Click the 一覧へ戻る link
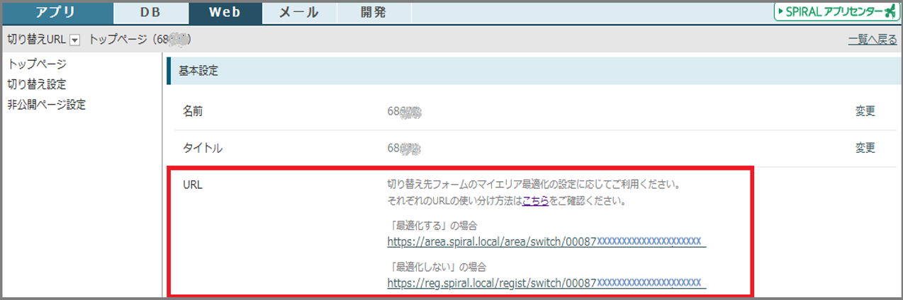 [x=873, y=40]
